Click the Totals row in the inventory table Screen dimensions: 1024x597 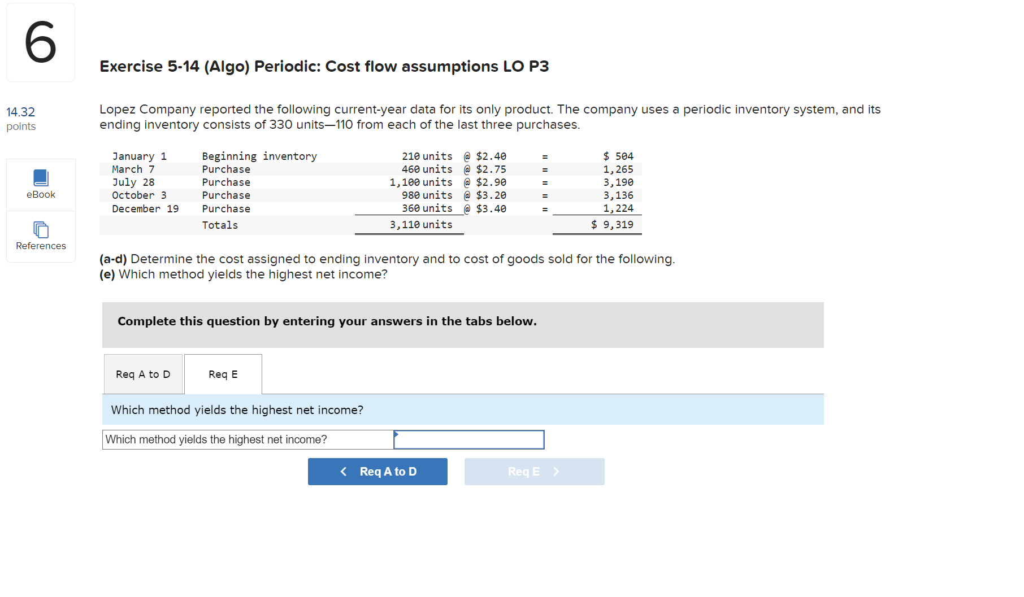click(220, 224)
